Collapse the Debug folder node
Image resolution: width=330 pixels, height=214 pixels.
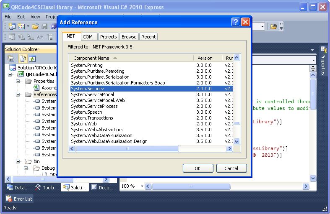tap(26, 168)
